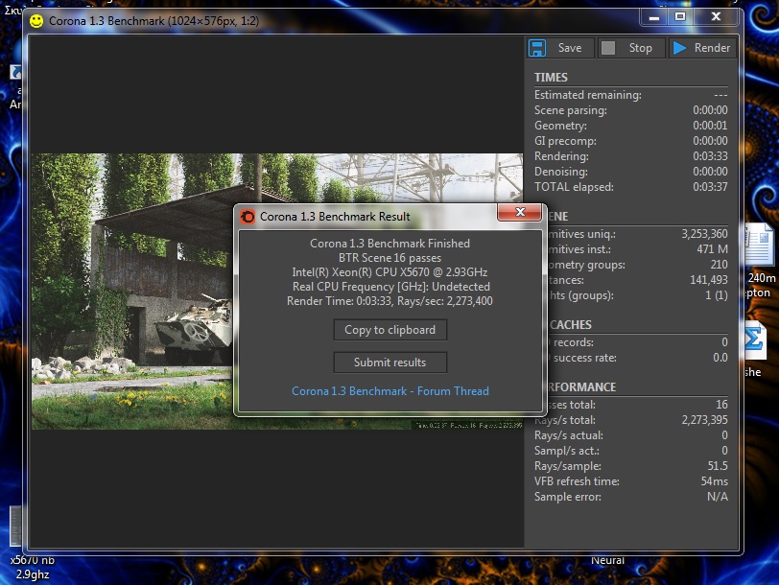Image resolution: width=779 pixels, height=585 pixels.
Task: Click the Rays/sample value 51.5
Action: (x=718, y=466)
